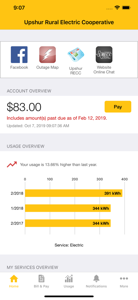Open the Upshur RECC newspaper icon

coord(76,55)
